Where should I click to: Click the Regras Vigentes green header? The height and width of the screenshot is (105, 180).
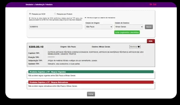(x=91, y=72)
